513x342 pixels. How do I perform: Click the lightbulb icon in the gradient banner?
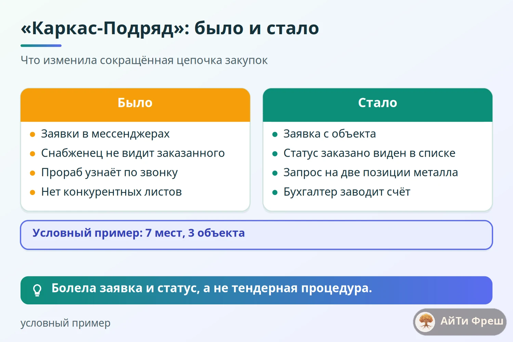[37, 290]
